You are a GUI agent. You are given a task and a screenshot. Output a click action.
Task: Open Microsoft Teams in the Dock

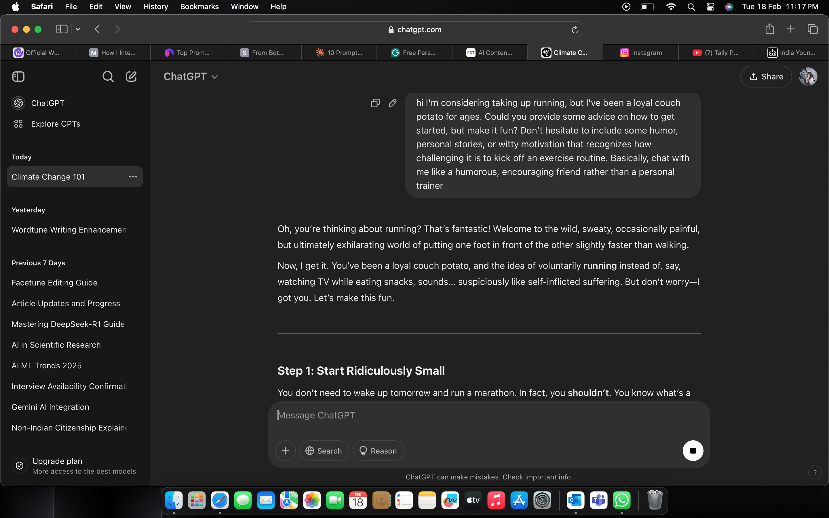598,500
